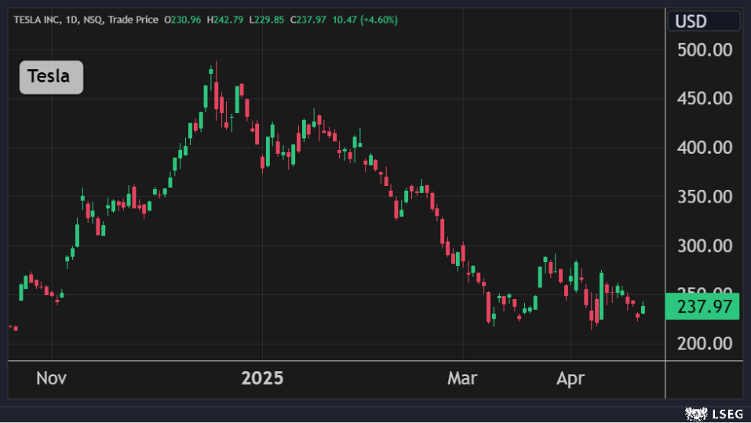
Task: Select the Apr label on time axis
Action: pyautogui.click(x=571, y=379)
